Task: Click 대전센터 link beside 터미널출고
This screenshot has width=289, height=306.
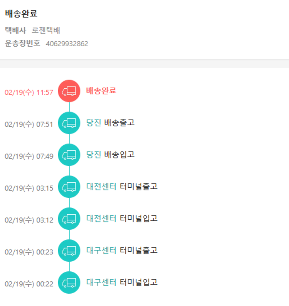Action: click(x=101, y=187)
